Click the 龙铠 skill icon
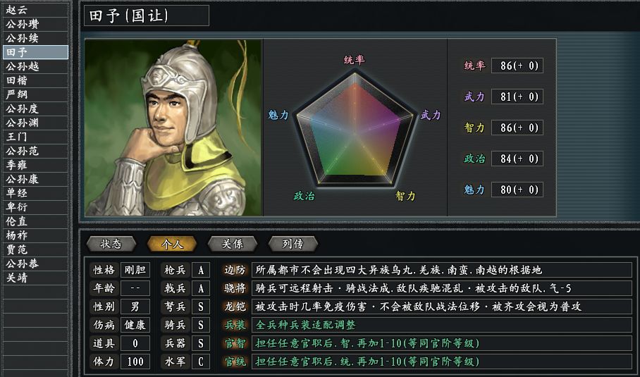The image size is (640, 377). tap(235, 307)
